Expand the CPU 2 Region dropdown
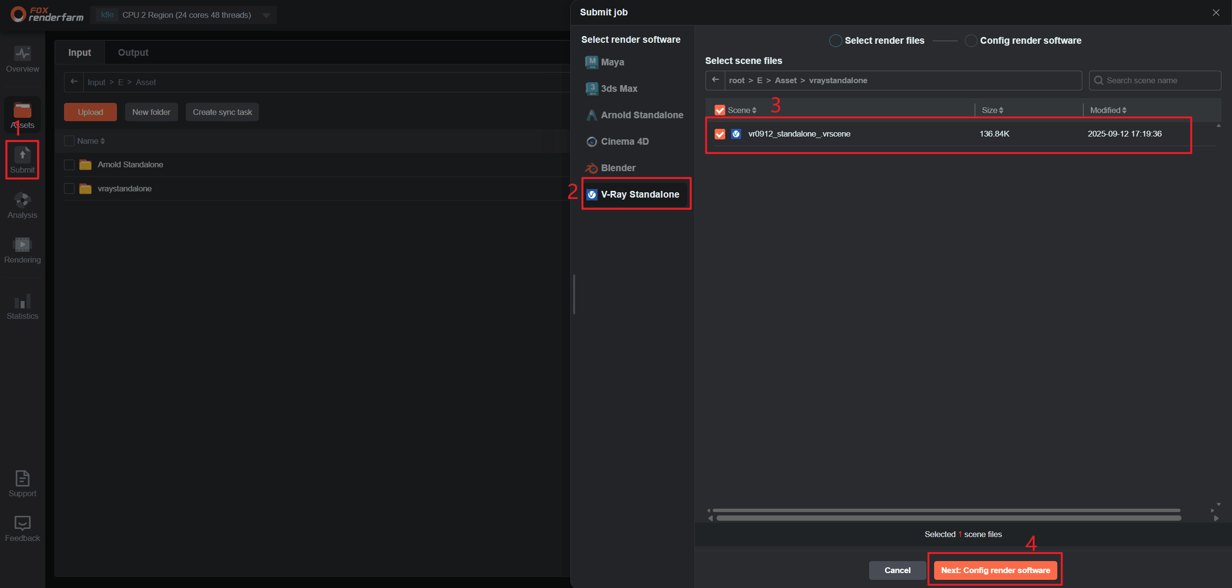The image size is (1232, 588). pyautogui.click(x=266, y=15)
